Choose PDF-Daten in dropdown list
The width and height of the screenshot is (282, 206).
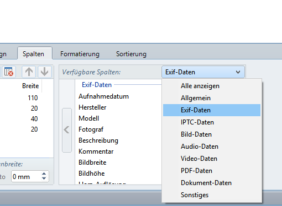(212, 171)
